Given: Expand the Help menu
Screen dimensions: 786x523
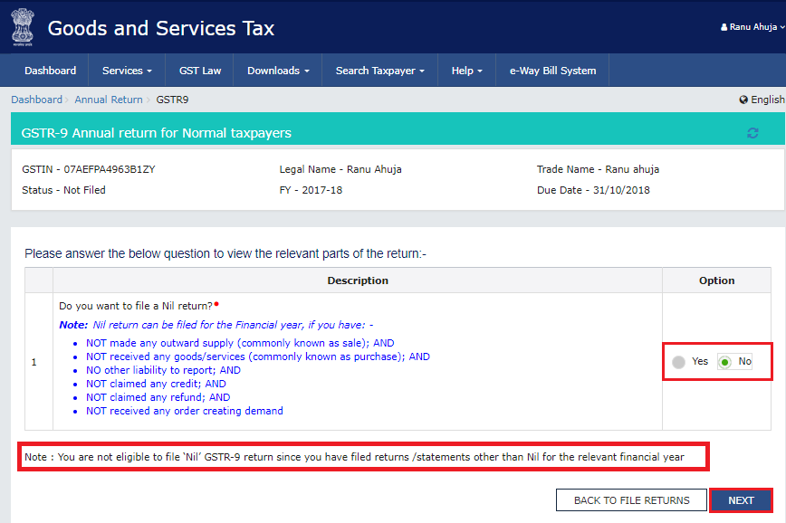Looking at the screenshot, I should point(466,71).
